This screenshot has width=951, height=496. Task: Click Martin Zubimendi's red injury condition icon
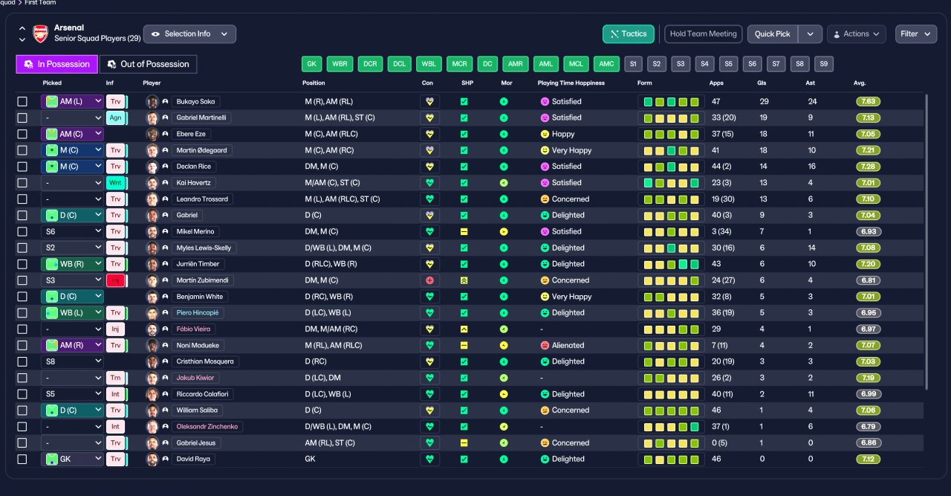click(x=429, y=280)
